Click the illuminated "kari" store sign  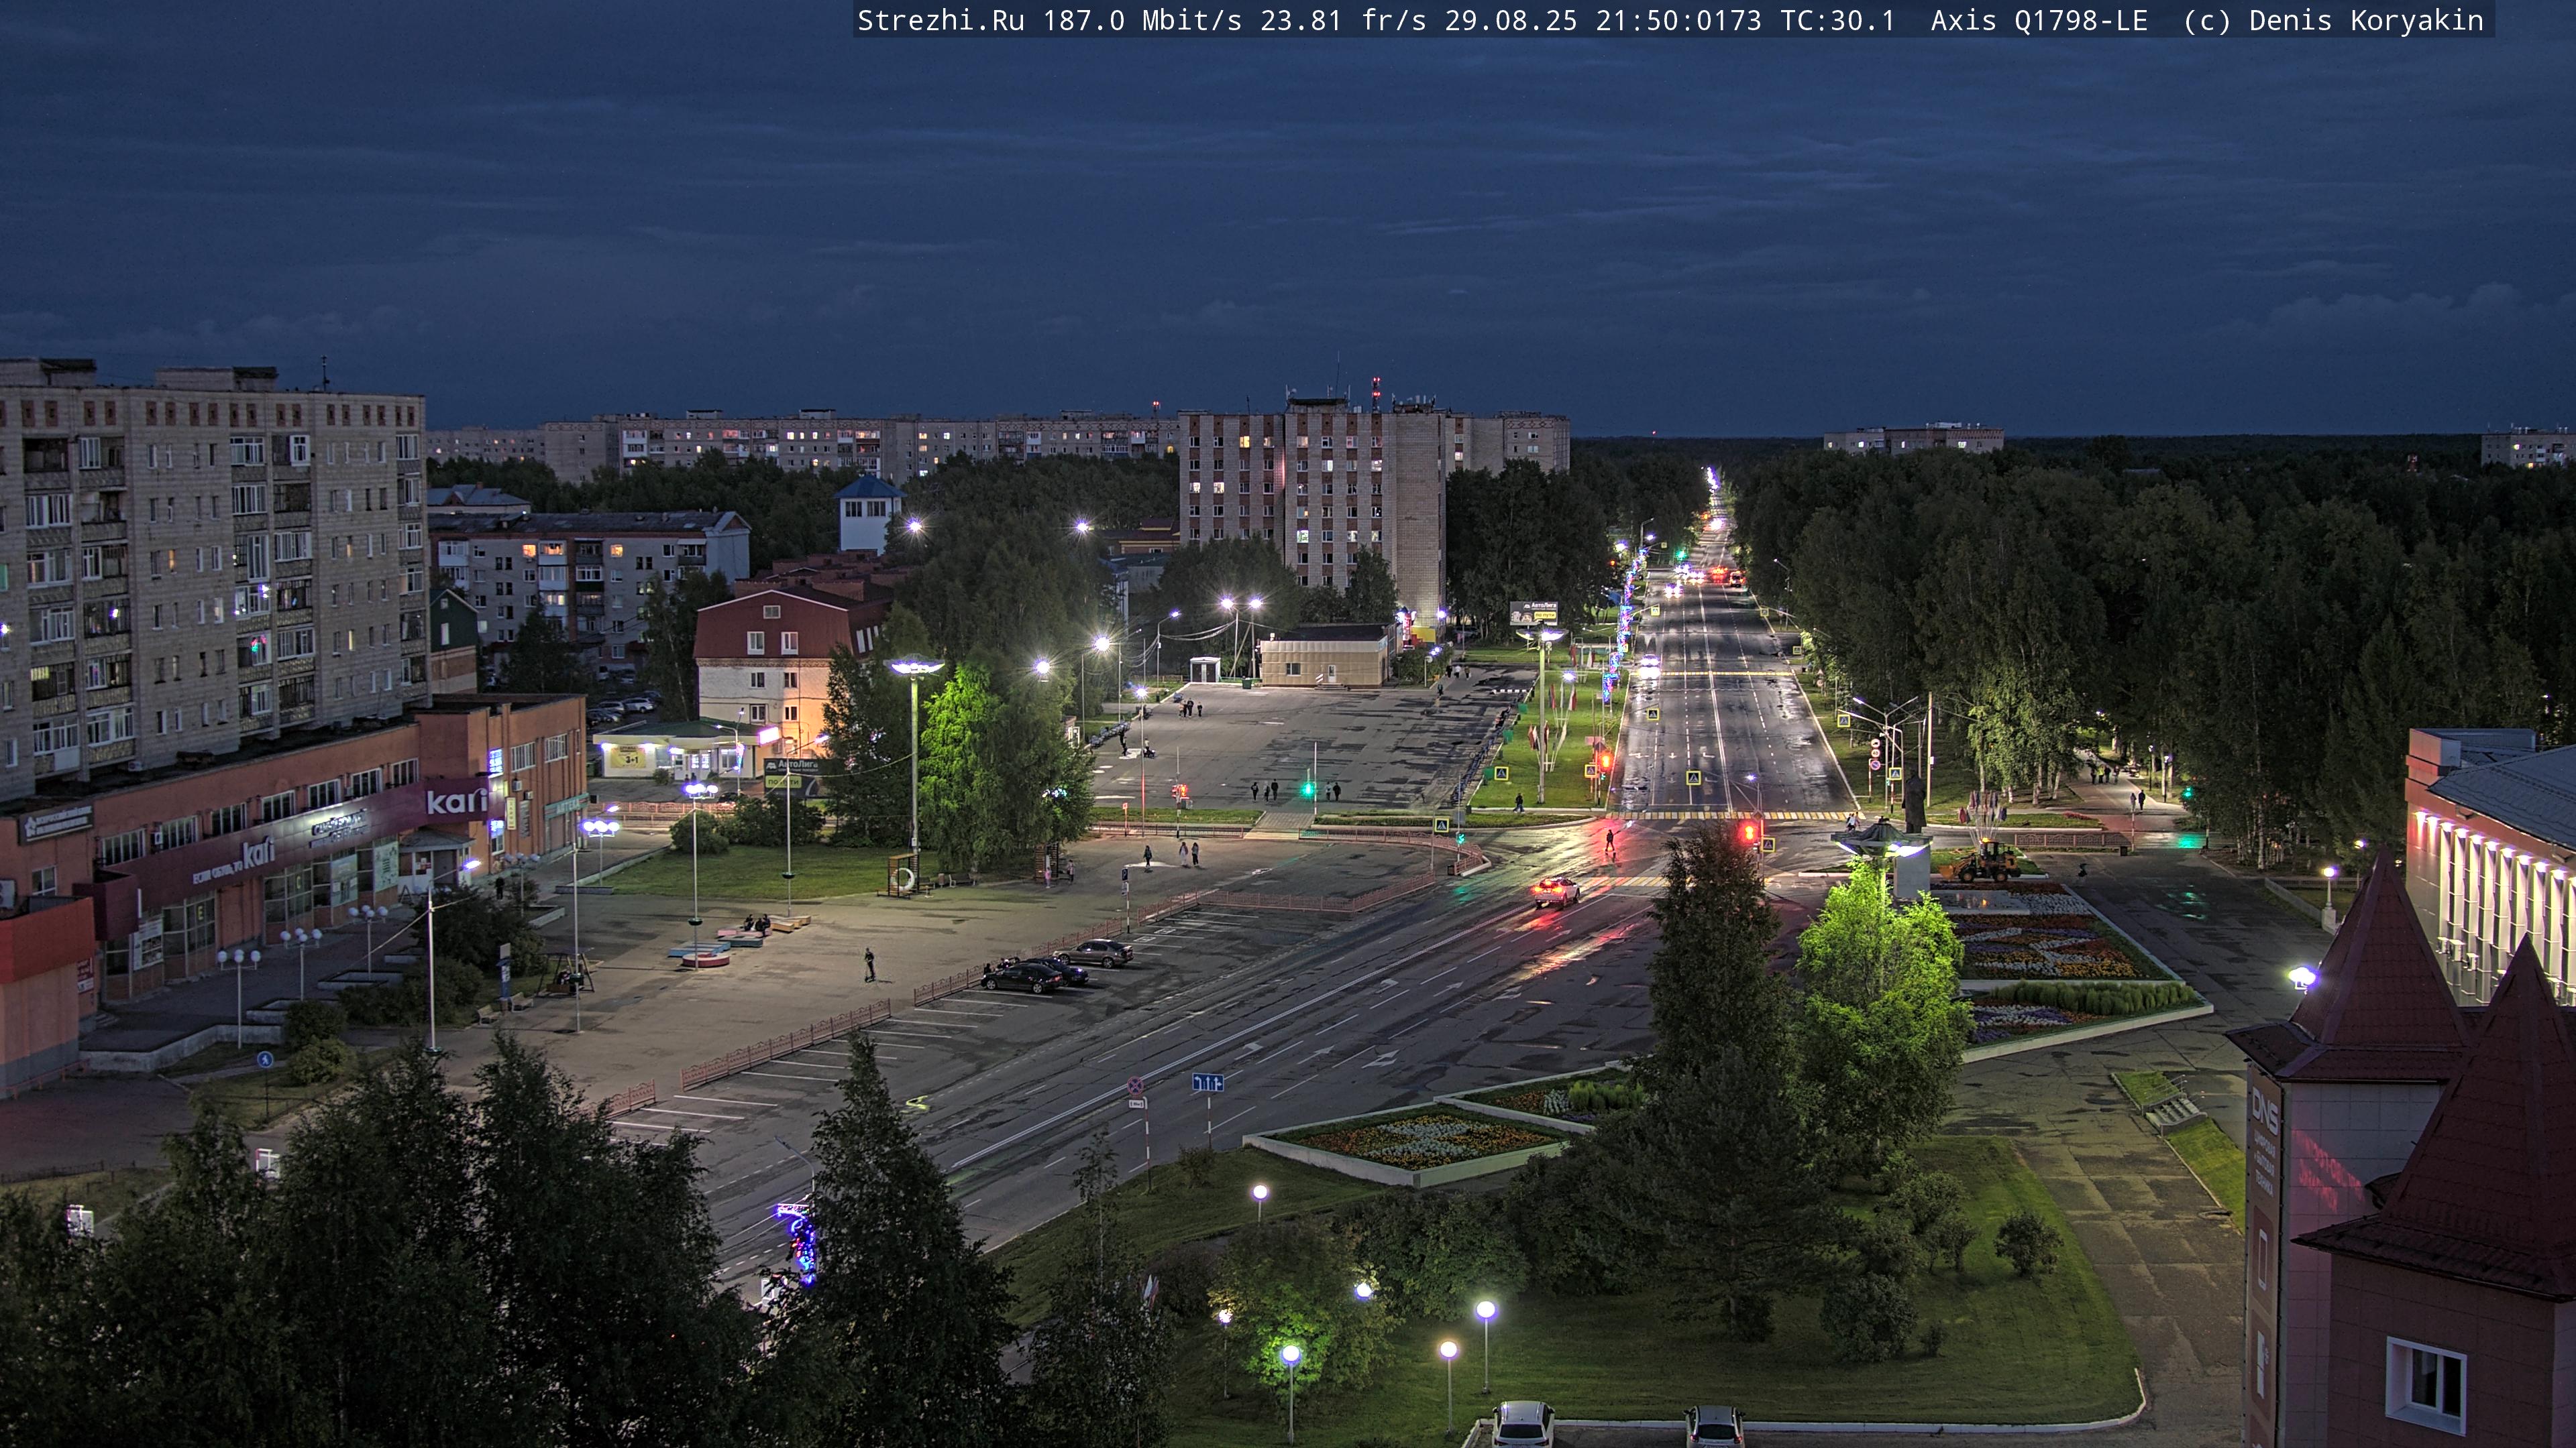click(x=456, y=800)
